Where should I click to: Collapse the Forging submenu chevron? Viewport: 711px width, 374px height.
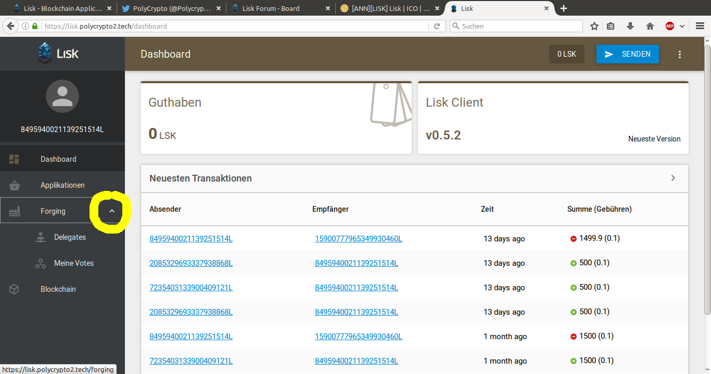pos(111,211)
